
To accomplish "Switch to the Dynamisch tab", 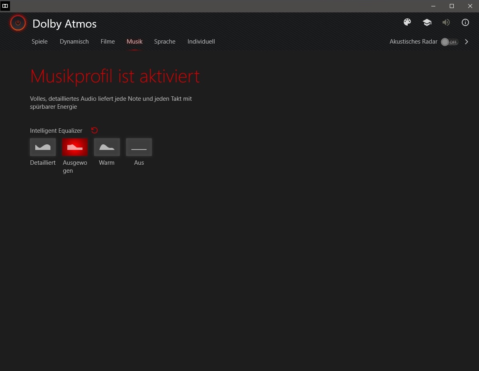I will (x=74, y=42).
